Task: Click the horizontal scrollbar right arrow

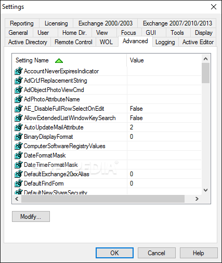Action: [197, 199]
